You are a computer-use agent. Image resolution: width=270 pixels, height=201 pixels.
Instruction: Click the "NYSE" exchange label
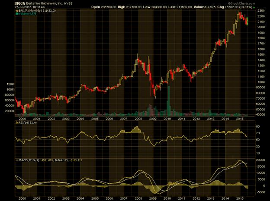point(68,3)
